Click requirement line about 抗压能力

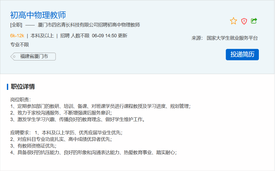point(93,152)
